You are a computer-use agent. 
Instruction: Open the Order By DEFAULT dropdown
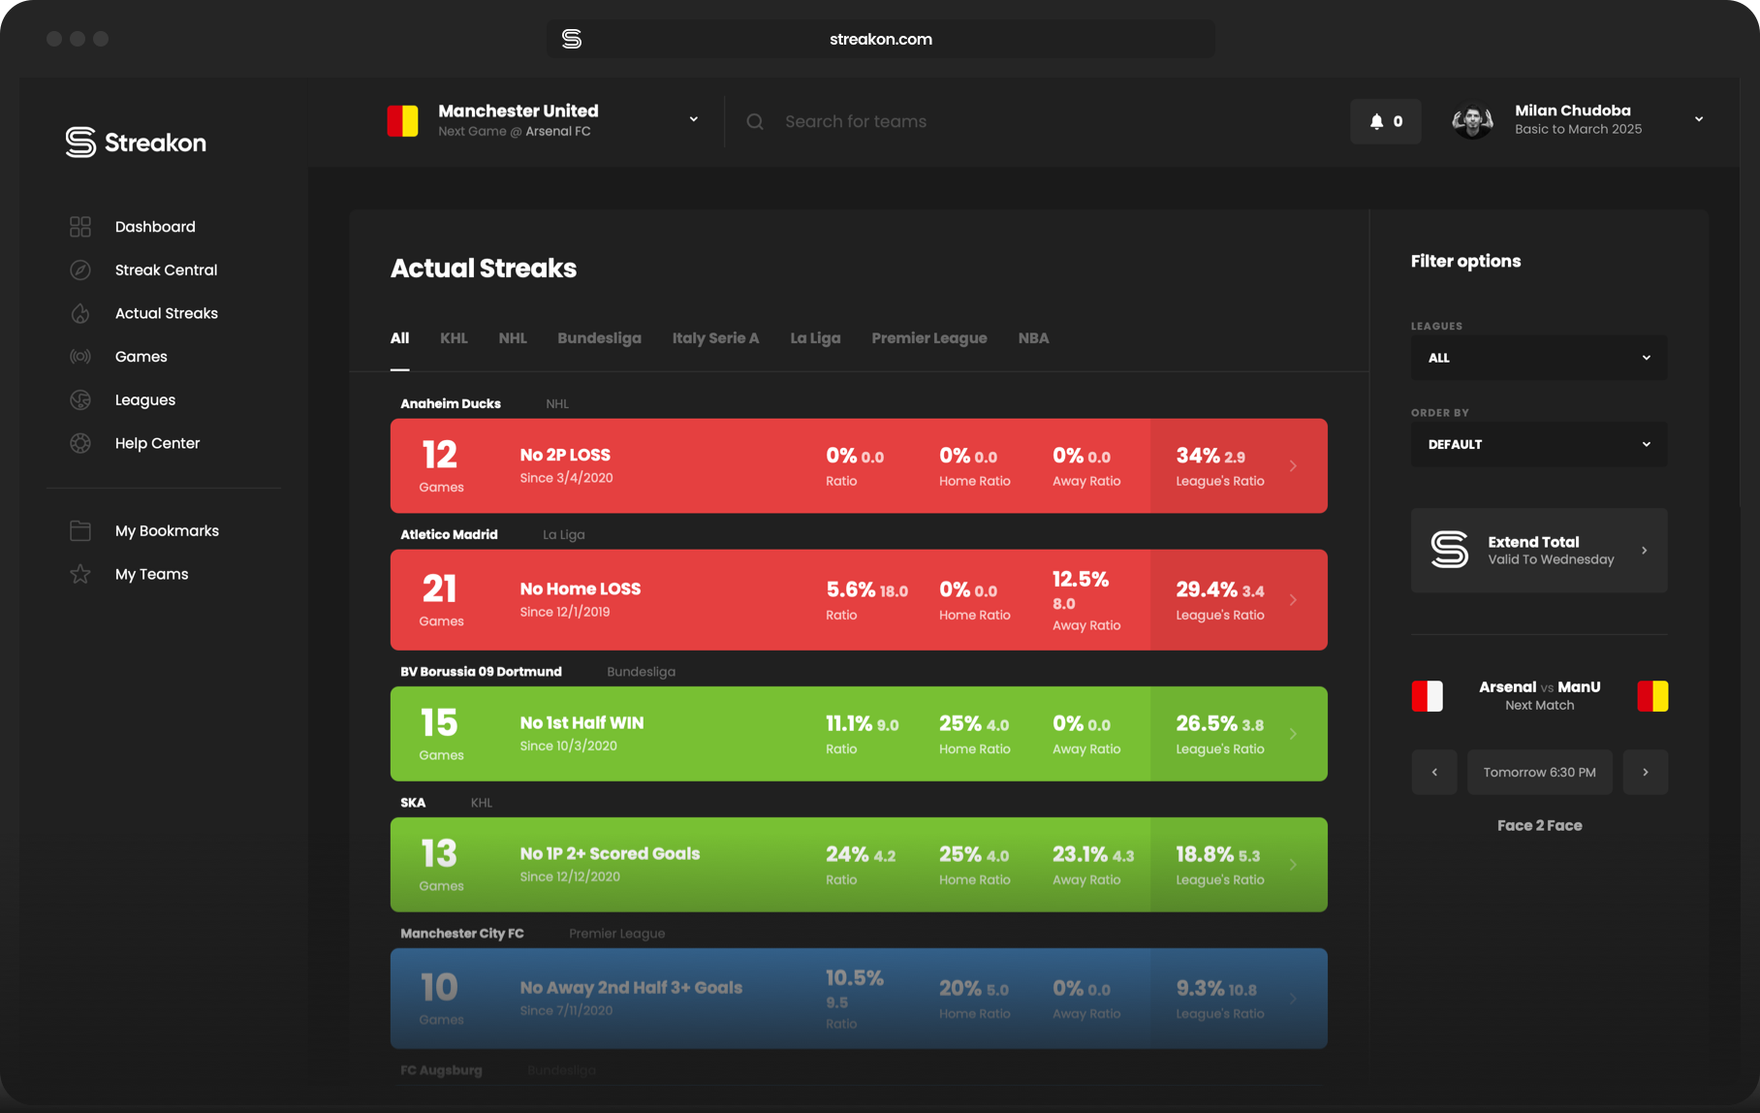point(1539,444)
